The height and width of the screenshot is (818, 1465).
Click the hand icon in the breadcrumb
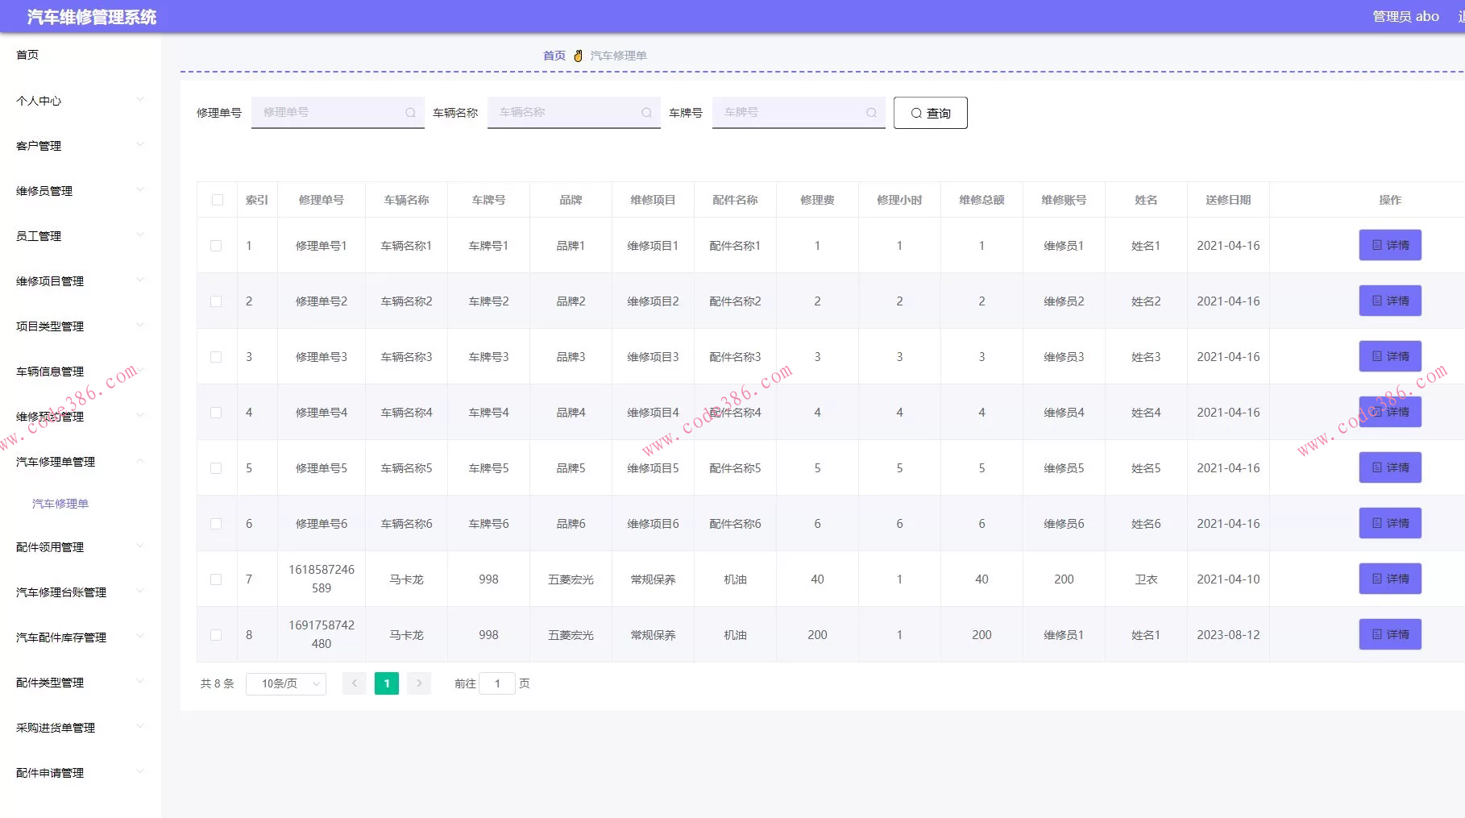click(578, 56)
